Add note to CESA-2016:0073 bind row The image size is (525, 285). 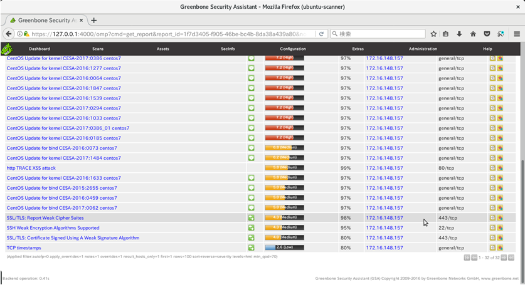coord(492,148)
